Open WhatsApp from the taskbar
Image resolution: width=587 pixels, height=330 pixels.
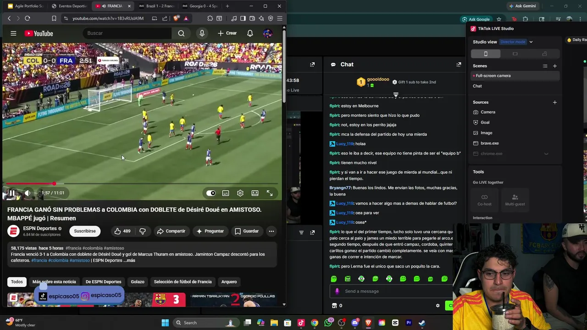coord(328,323)
